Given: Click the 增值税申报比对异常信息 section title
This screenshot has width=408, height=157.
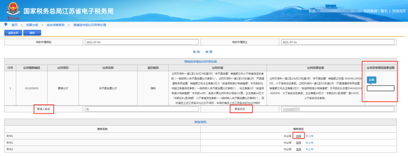Looking at the screenshot, I should point(200,62).
